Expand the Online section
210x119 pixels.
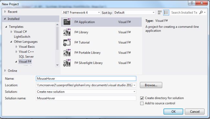point(5,71)
